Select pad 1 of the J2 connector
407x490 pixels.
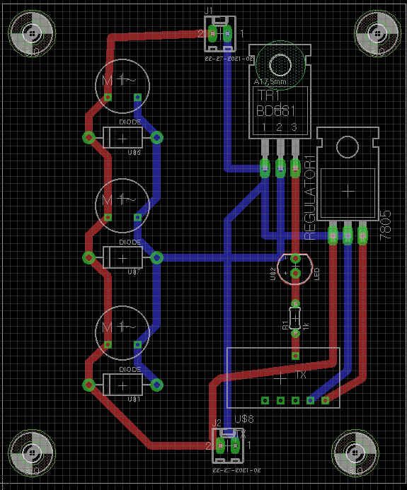235,445
